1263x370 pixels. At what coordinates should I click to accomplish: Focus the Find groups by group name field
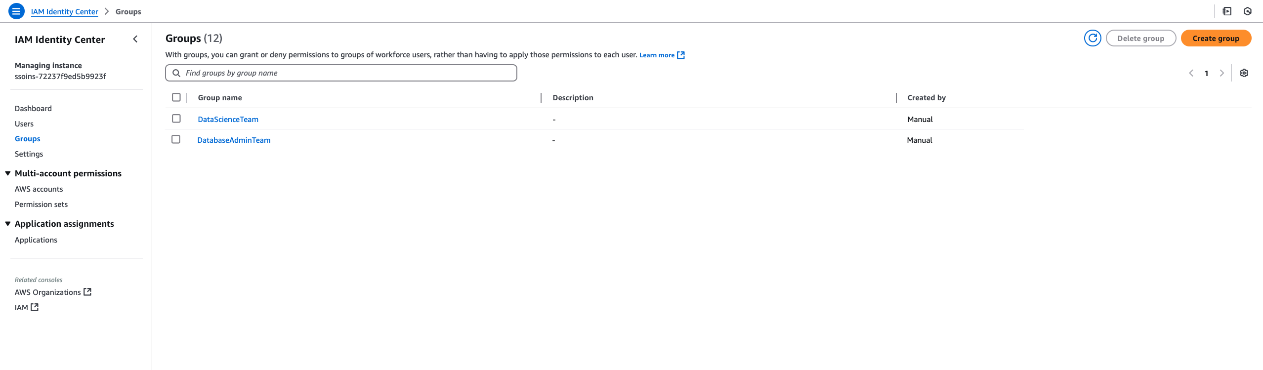341,73
